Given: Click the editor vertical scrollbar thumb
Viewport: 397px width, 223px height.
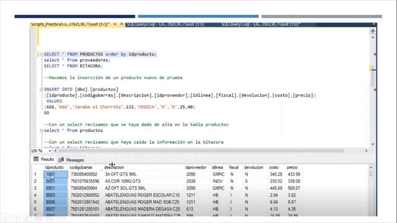Looking at the screenshot, I should [x=373, y=79].
